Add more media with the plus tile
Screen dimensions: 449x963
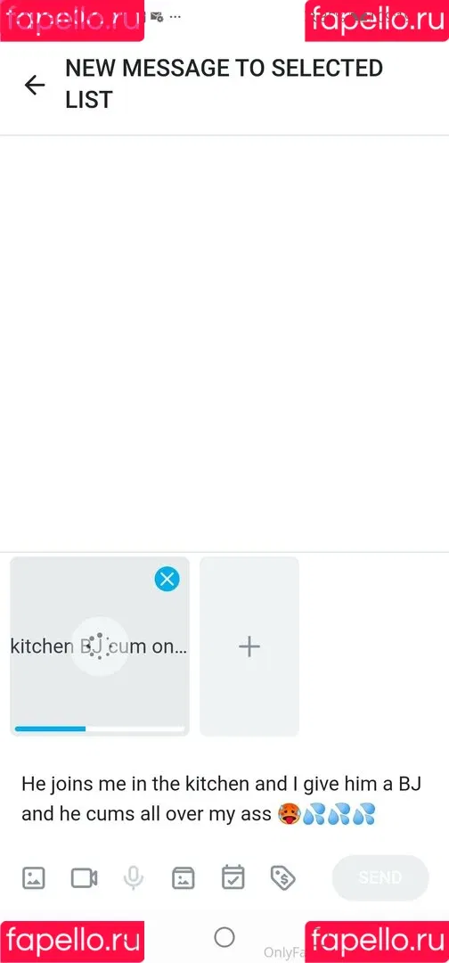(249, 646)
